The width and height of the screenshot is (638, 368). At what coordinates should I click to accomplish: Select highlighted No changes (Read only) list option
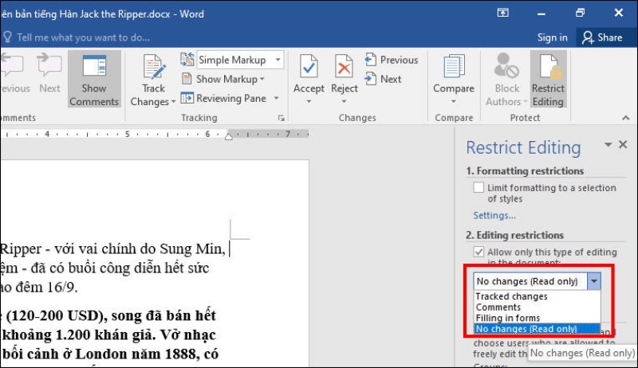pos(537,329)
